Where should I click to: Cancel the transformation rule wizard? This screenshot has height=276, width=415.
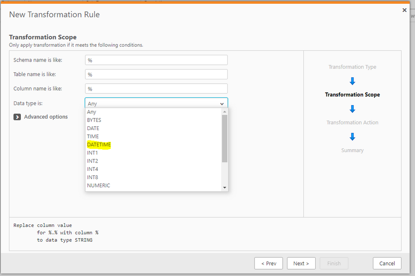coord(387,263)
